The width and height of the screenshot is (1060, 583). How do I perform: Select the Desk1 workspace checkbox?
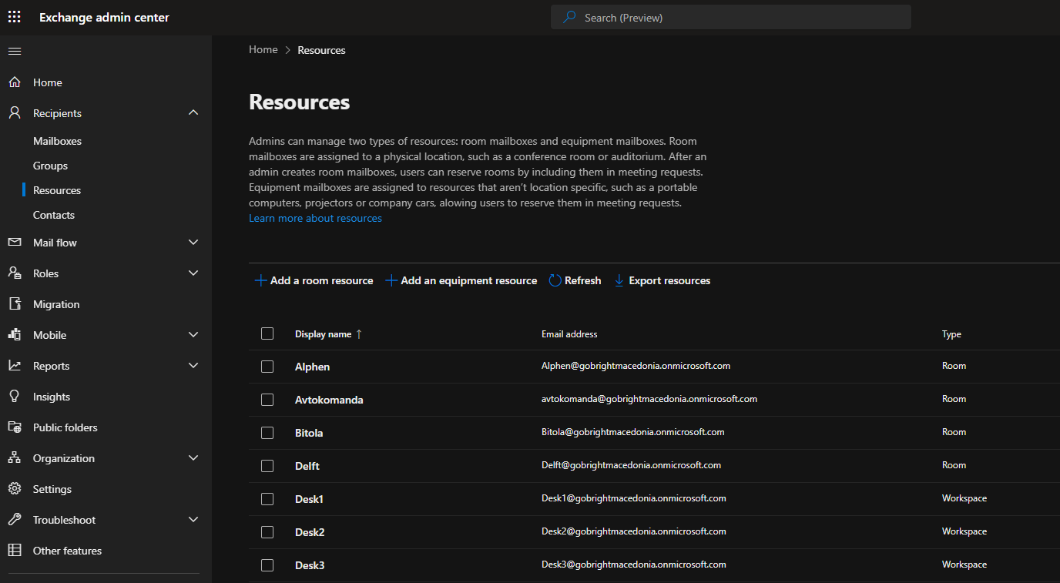267,499
